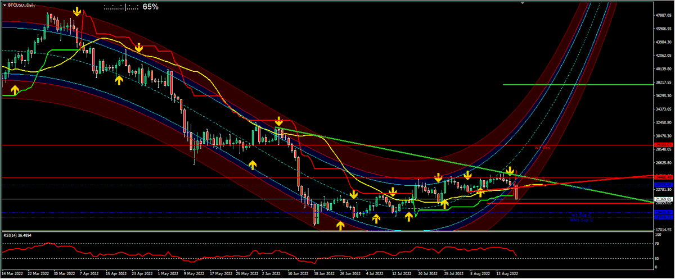Click the 65% indicator readout
This screenshot has height=279, width=675.
click(x=150, y=7)
